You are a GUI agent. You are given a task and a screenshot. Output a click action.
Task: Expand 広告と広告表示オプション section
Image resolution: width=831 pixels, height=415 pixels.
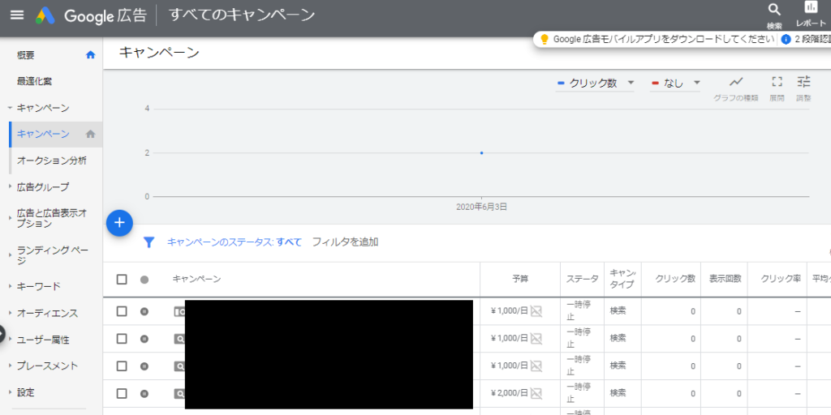click(10, 218)
